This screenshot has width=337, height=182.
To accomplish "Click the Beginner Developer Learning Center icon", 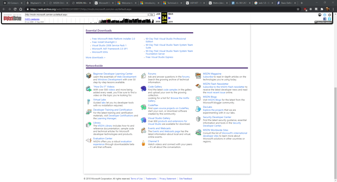I will (x=89, y=76).
